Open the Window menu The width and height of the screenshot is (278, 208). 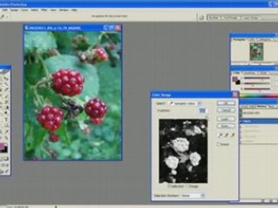(64, 10)
